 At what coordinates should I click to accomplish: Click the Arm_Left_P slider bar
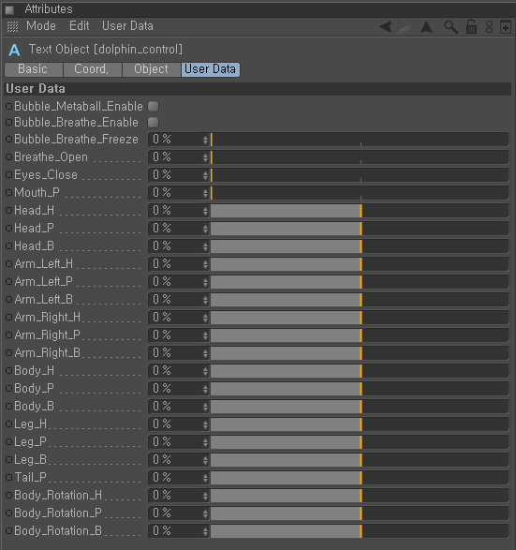(360, 282)
